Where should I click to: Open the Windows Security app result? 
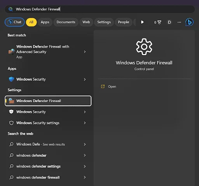coord(48,79)
